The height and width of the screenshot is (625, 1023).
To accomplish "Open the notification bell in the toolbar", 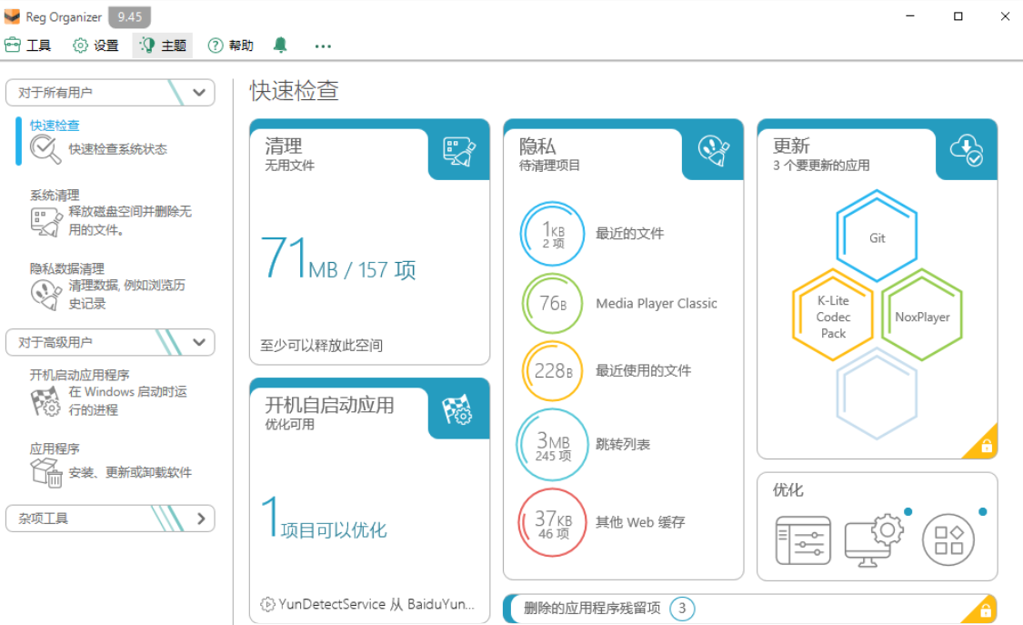I will [280, 45].
